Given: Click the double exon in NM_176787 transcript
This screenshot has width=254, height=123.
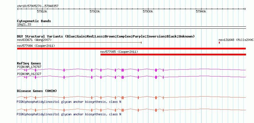Looking at the screenshot, I should tap(123, 70).
